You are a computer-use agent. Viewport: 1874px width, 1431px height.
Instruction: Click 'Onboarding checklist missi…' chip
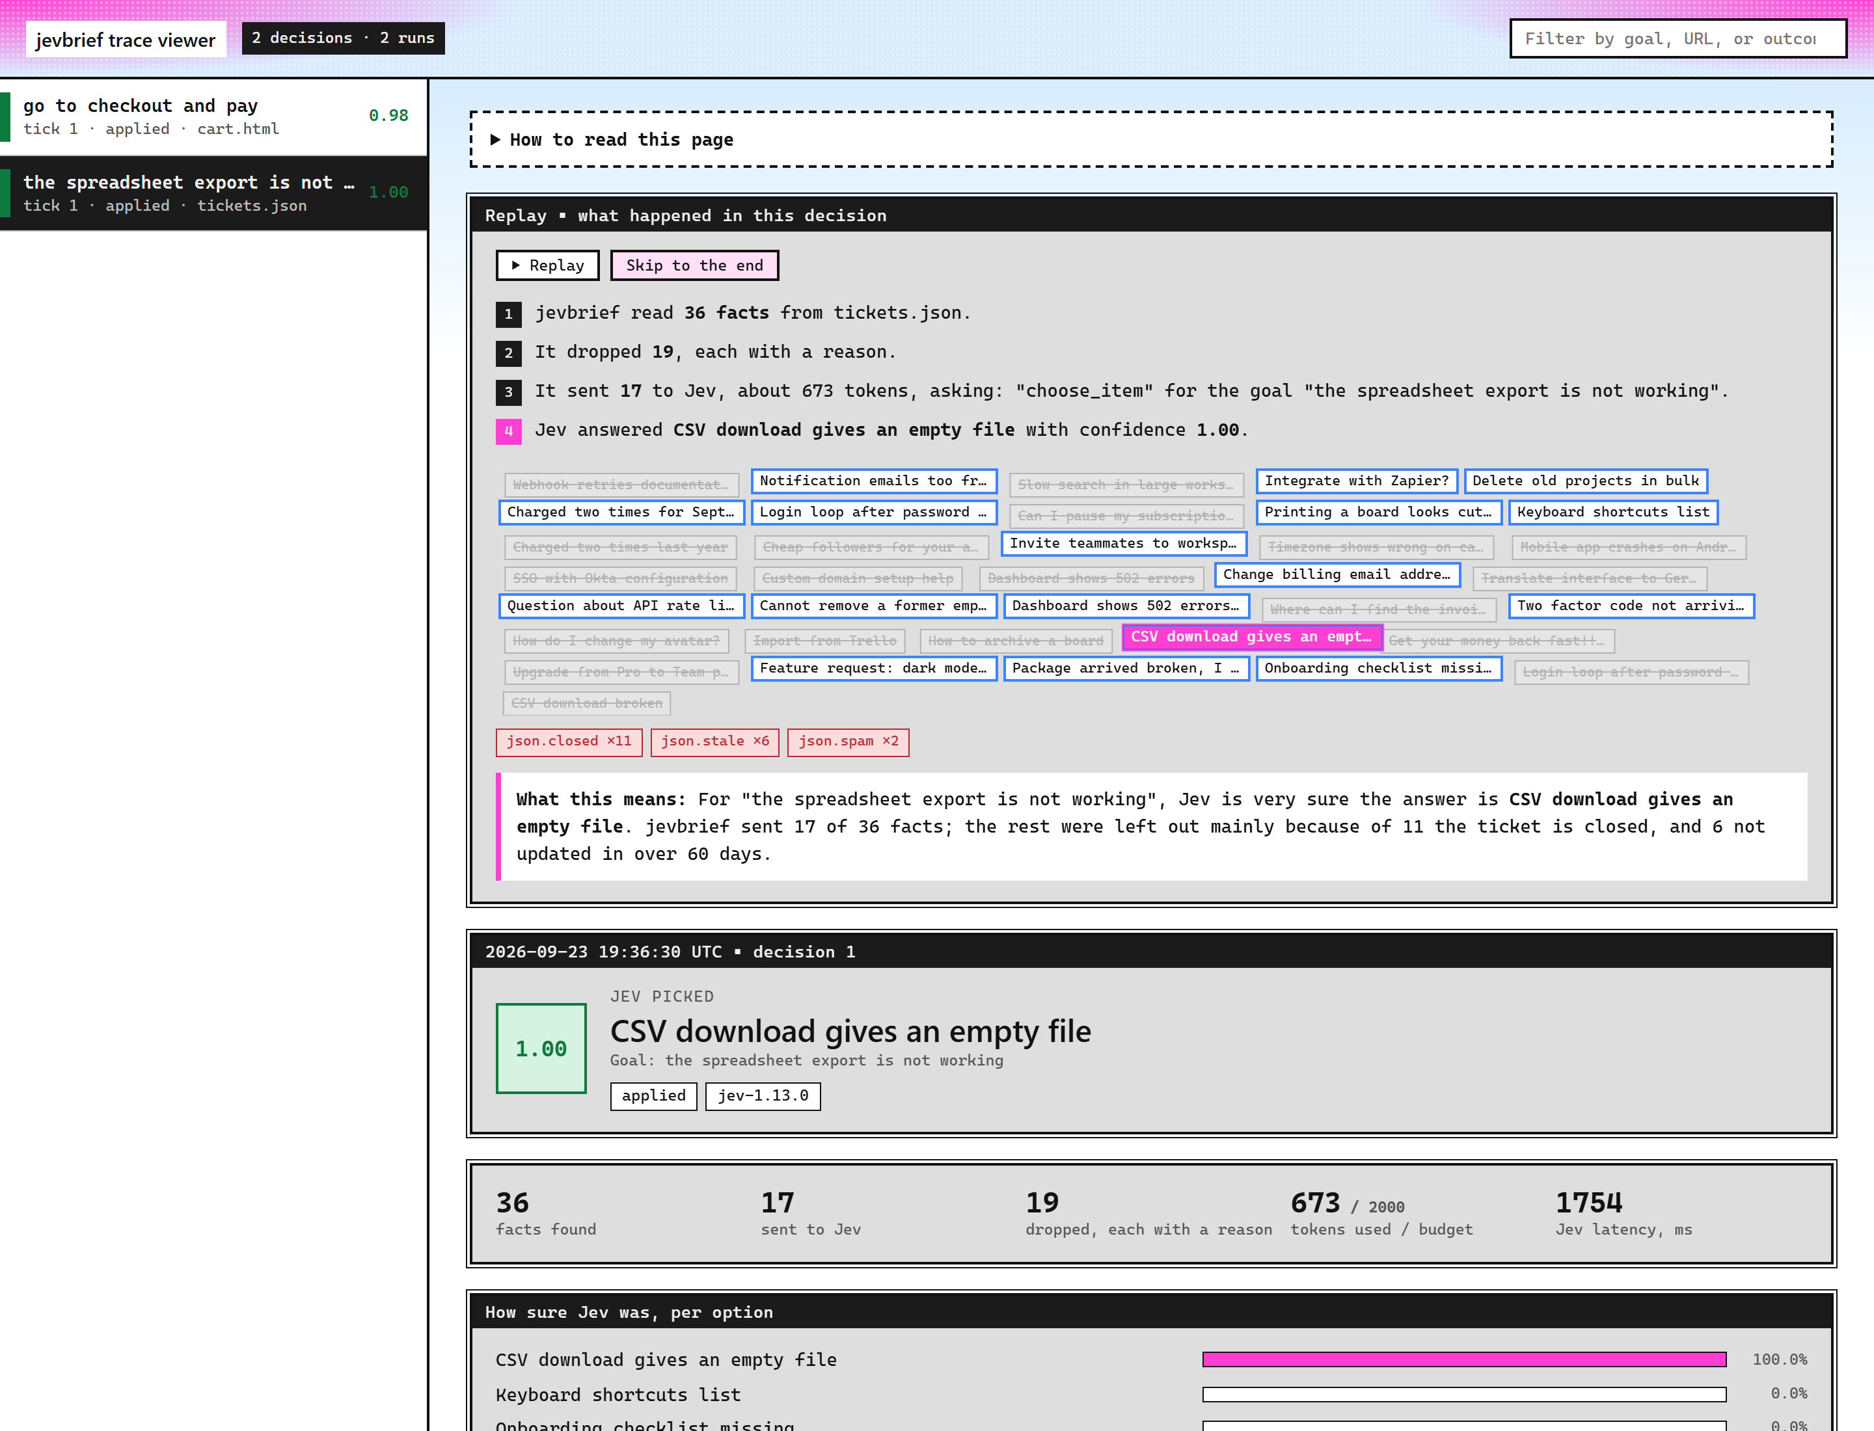click(1378, 669)
